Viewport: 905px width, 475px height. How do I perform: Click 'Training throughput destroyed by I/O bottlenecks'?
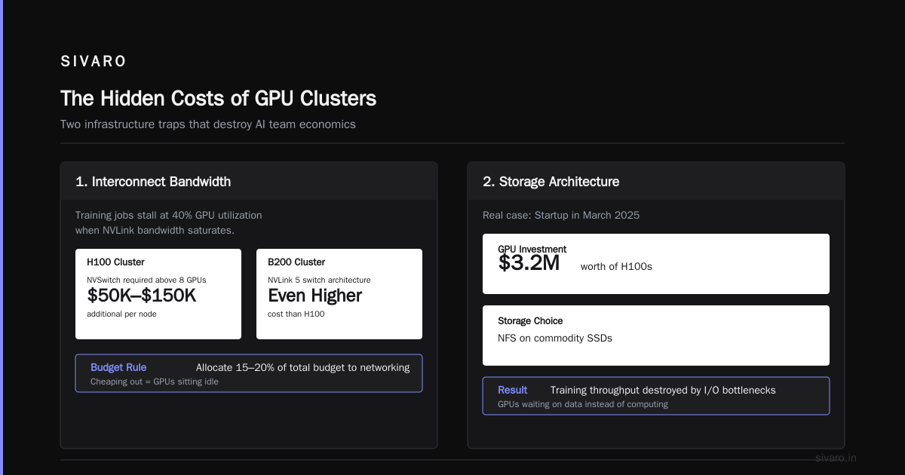pyautogui.click(x=663, y=391)
